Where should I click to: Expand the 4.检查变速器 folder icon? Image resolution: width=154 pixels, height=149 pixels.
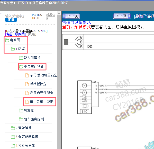[13, 146]
